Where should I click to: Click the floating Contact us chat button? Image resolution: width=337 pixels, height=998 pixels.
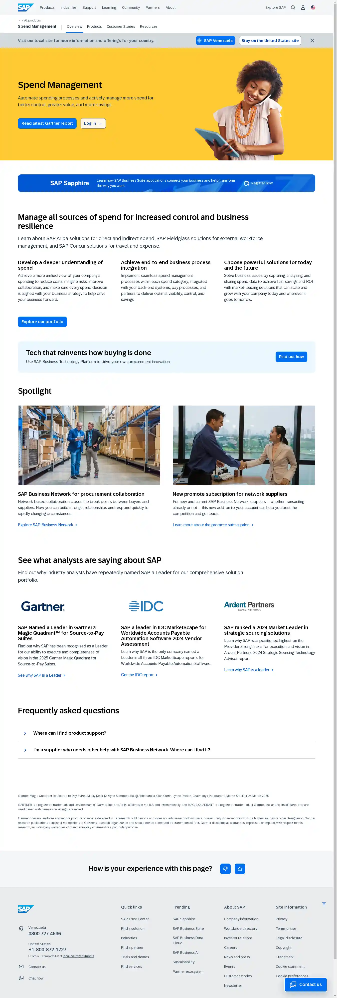point(306,985)
